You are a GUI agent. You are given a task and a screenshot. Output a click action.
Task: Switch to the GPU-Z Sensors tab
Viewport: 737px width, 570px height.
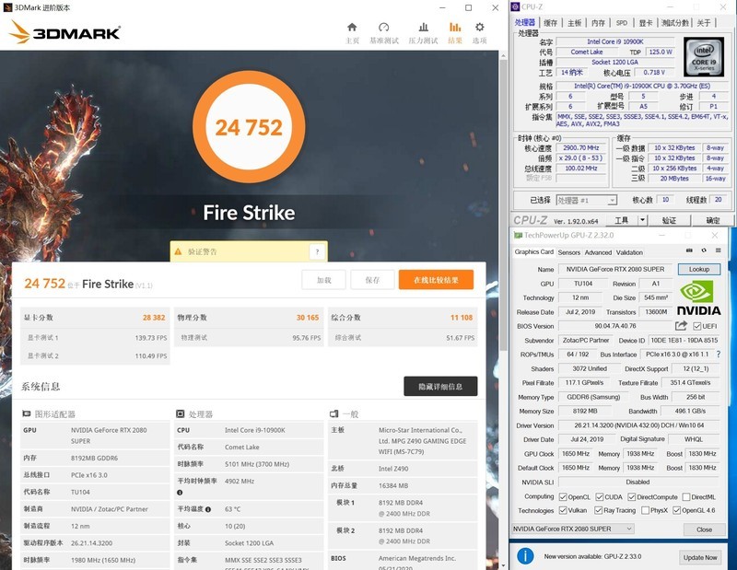[568, 252]
